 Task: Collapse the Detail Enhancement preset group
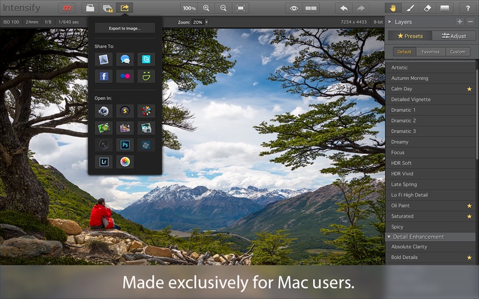389,237
